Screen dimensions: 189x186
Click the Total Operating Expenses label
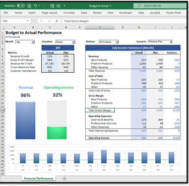(103, 131)
